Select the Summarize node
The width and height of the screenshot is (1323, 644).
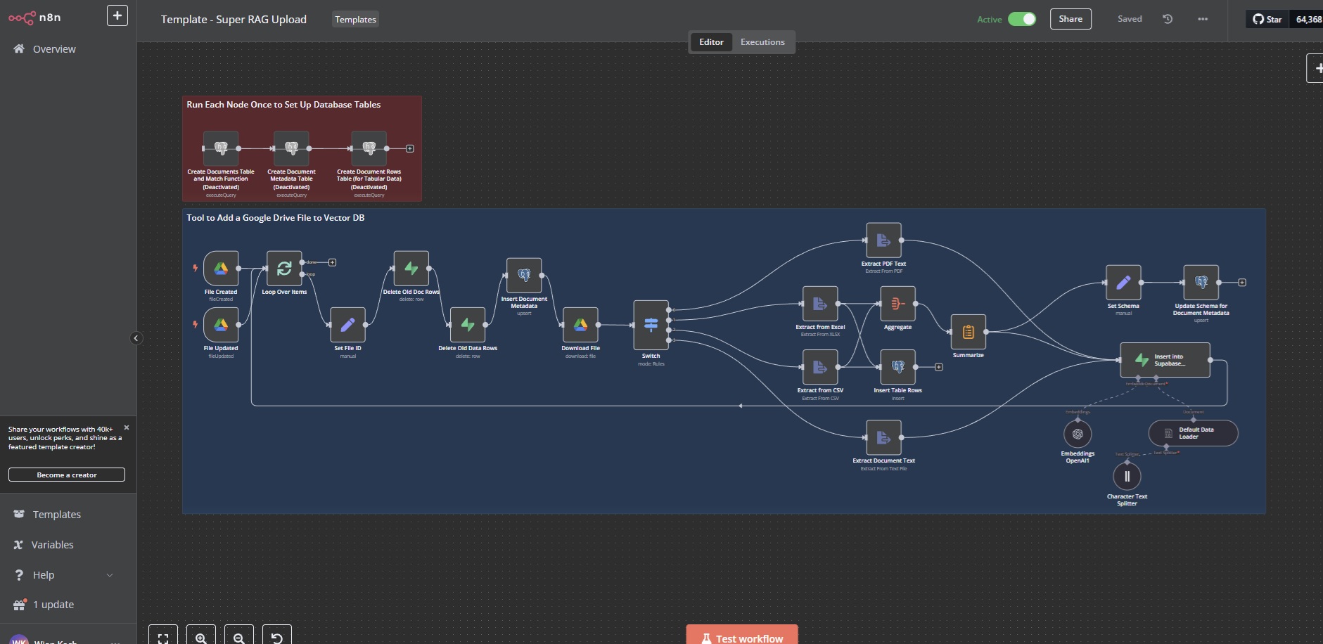967,333
